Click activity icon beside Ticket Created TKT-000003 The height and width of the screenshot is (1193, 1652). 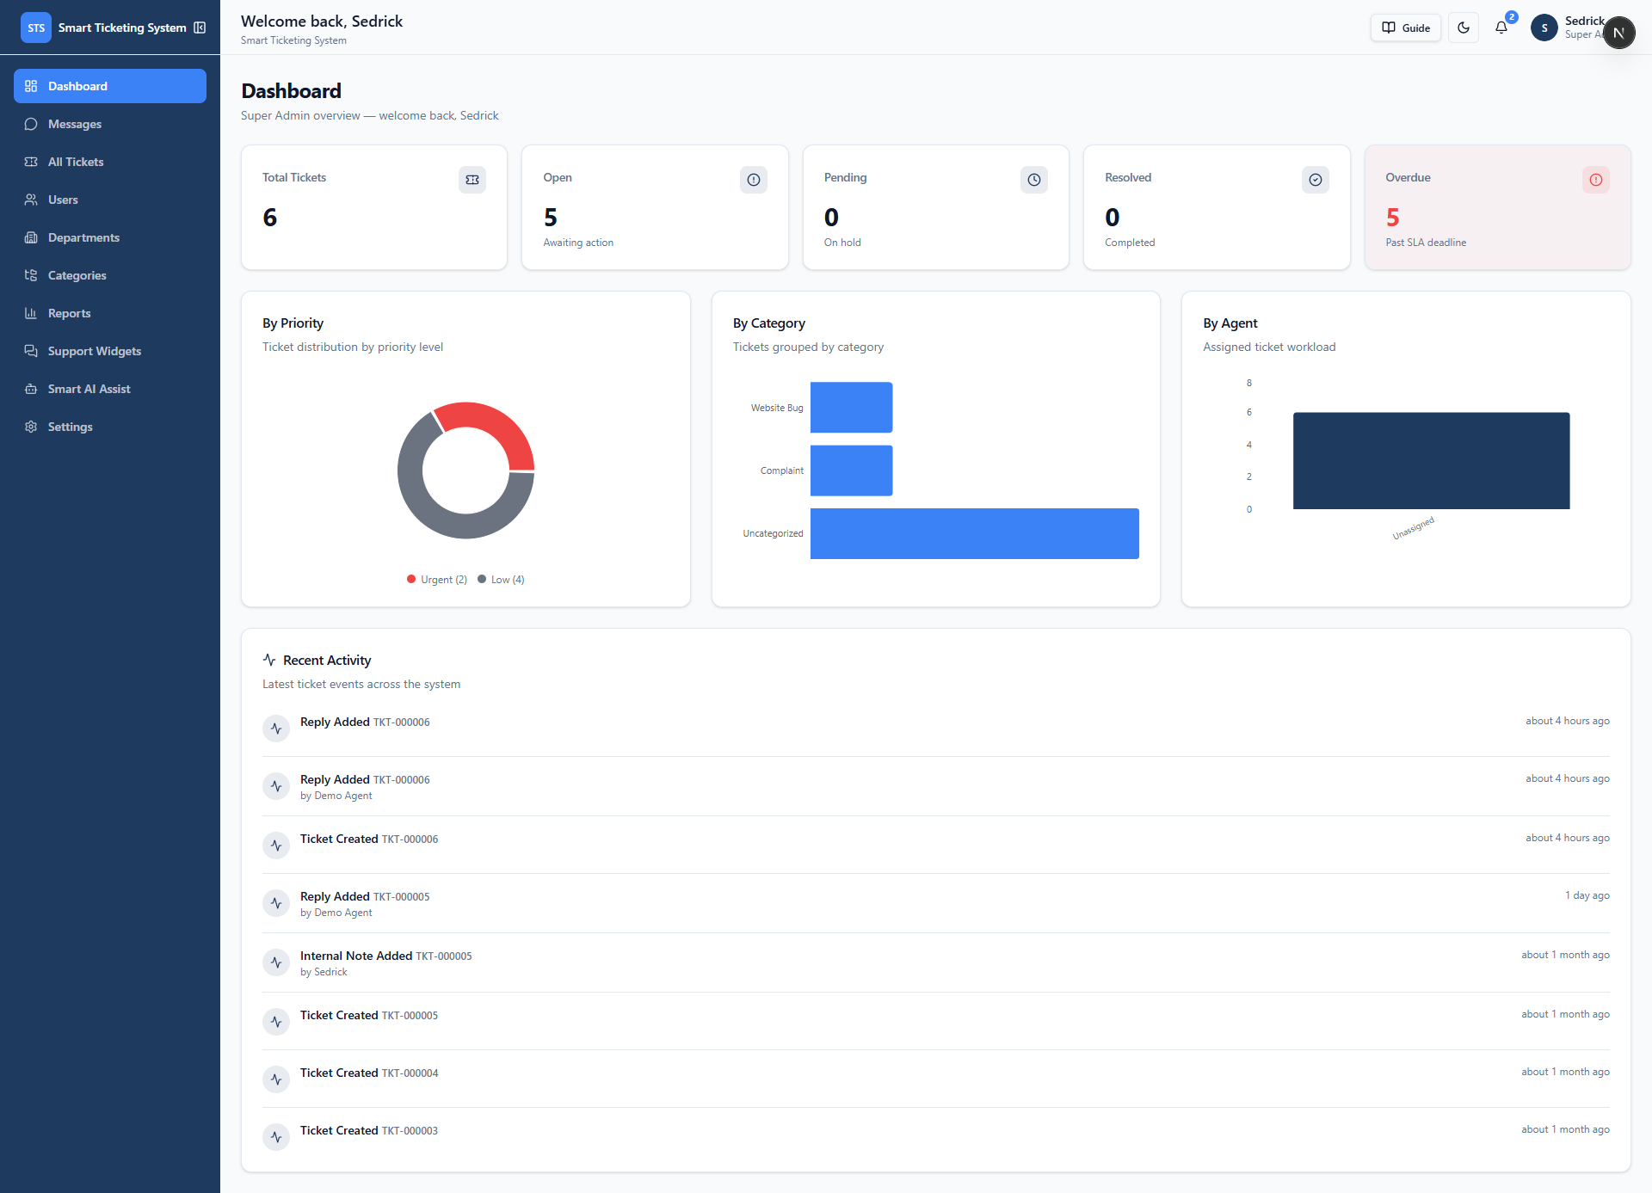click(x=276, y=1137)
